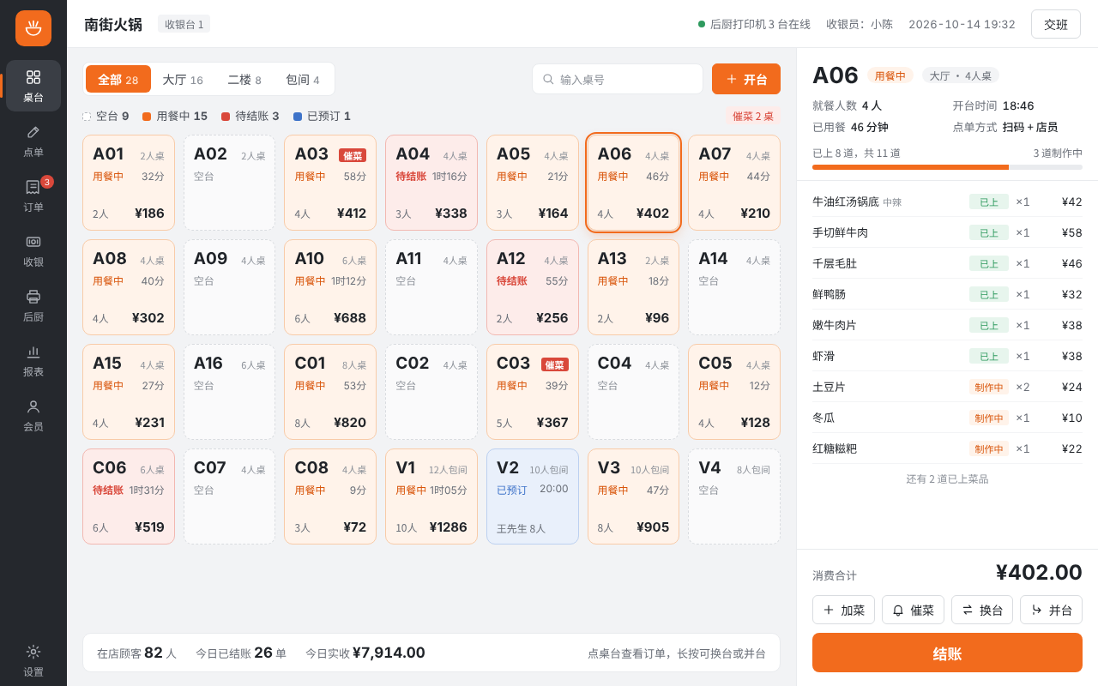1098x686 pixels.
Task: Select table card C03
Action: tap(533, 392)
